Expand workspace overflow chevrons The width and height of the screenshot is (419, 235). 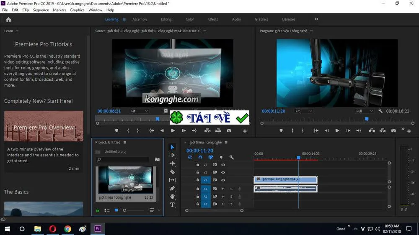(316, 19)
